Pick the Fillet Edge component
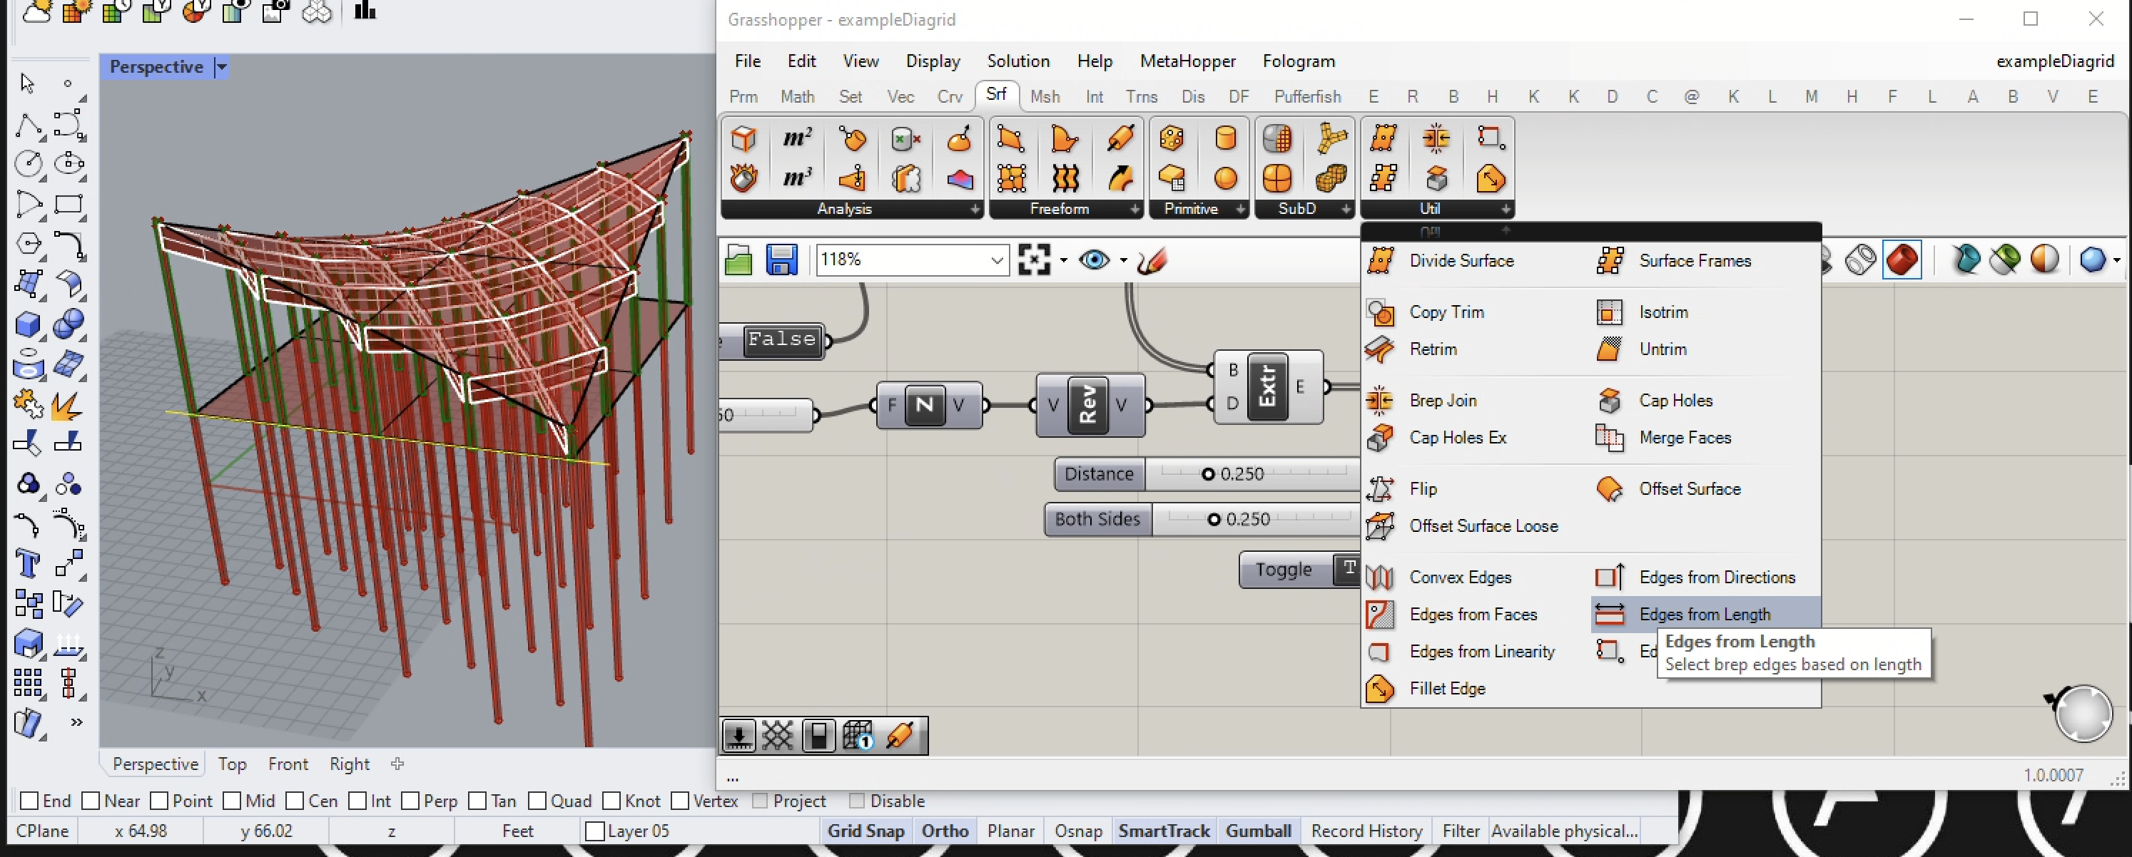This screenshot has height=857, width=2132. pos(1426,689)
